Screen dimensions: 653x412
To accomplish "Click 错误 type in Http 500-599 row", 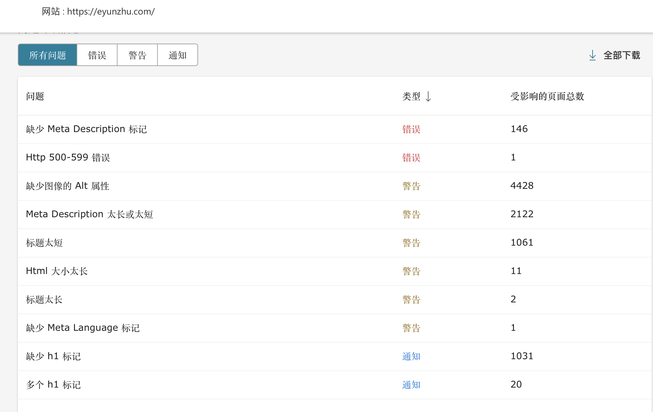I will coord(411,157).
